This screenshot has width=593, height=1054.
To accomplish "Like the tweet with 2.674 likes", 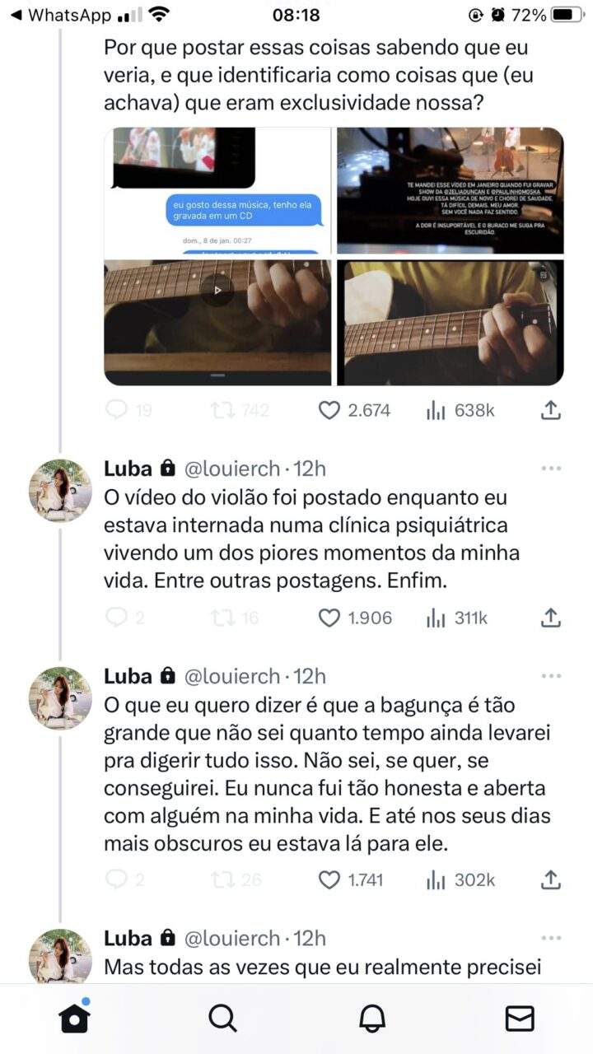I will coord(329,410).
